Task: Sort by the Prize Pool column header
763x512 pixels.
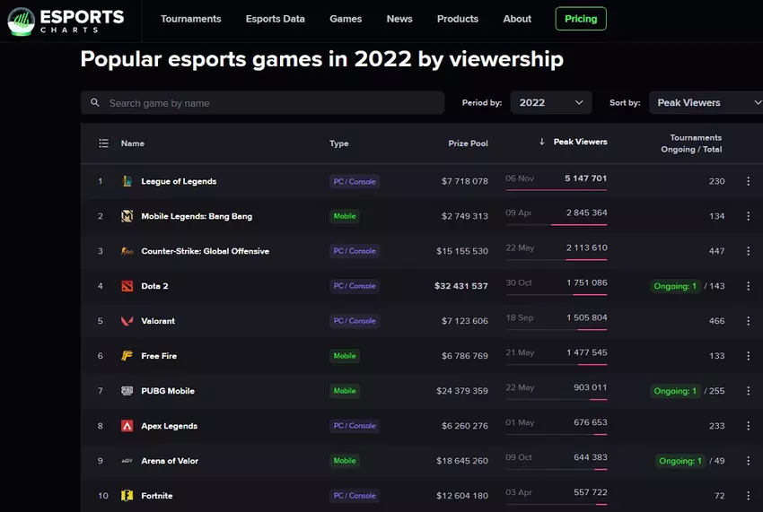Action: (468, 143)
